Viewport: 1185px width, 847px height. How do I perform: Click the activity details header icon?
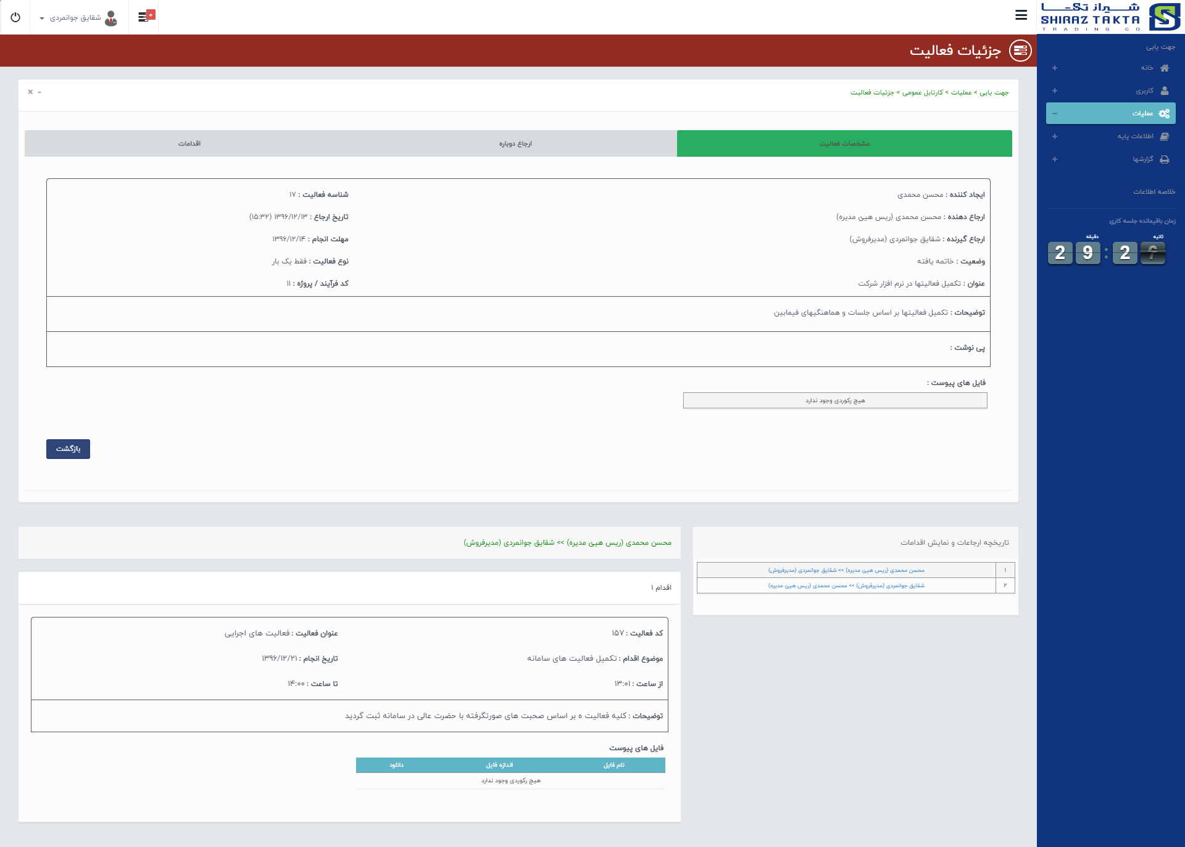point(1020,51)
